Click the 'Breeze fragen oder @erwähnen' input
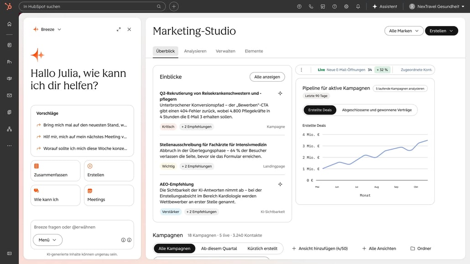The image size is (470, 264). pos(82,227)
